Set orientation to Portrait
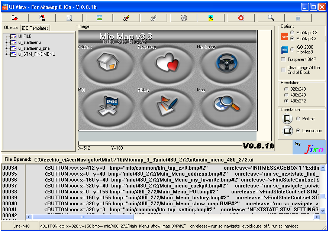Viewport: 329px width, 232px height. click(x=298, y=119)
